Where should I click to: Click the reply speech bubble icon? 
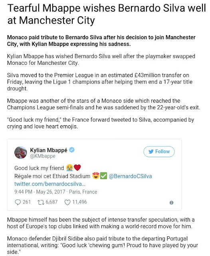(18, 202)
